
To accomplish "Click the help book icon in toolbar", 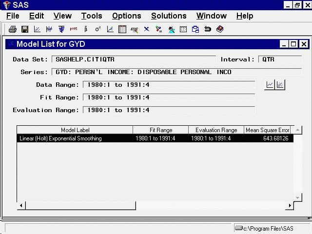I will point(220,29).
